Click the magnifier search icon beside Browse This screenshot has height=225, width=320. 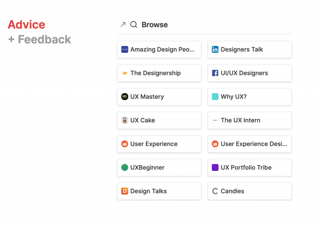pos(134,25)
